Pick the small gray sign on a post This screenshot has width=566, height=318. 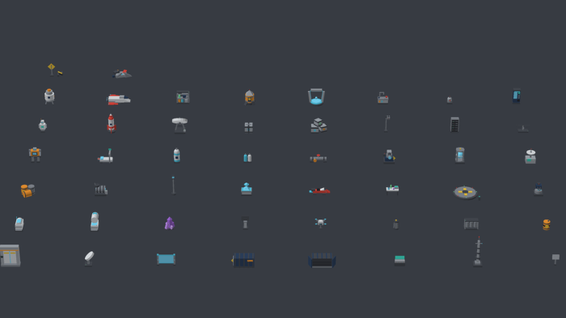coord(556,258)
